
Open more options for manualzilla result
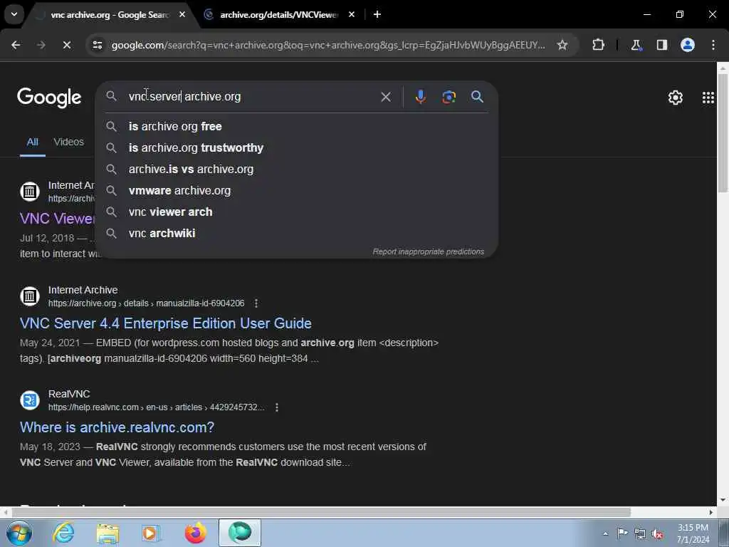click(x=256, y=303)
